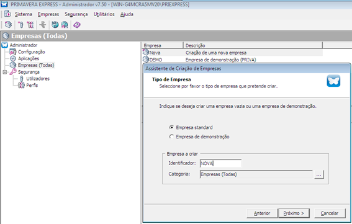Click the DEMO company row icon
The image size is (352, 224).
click(146, 60)
